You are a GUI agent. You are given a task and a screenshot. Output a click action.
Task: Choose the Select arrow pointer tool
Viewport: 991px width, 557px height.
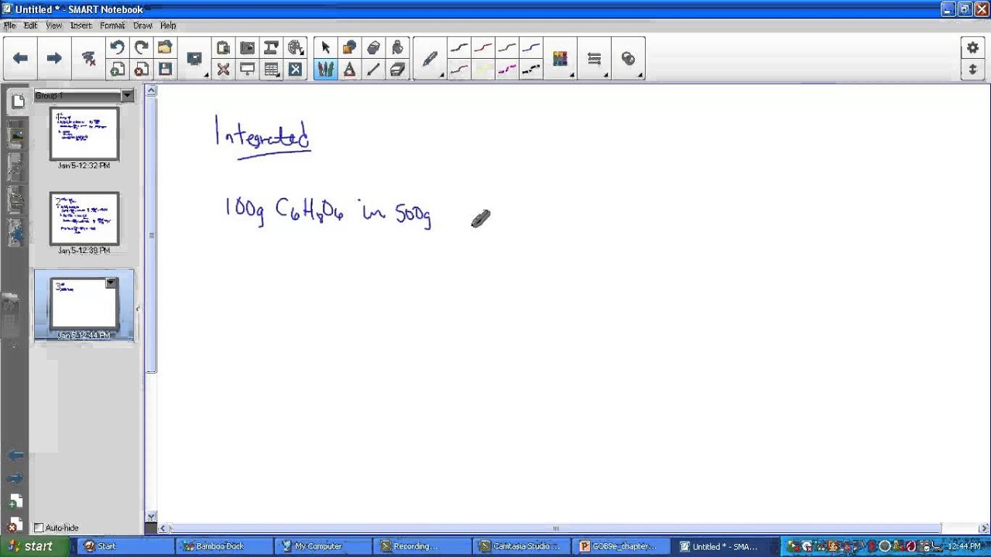[x=325, y=48]
